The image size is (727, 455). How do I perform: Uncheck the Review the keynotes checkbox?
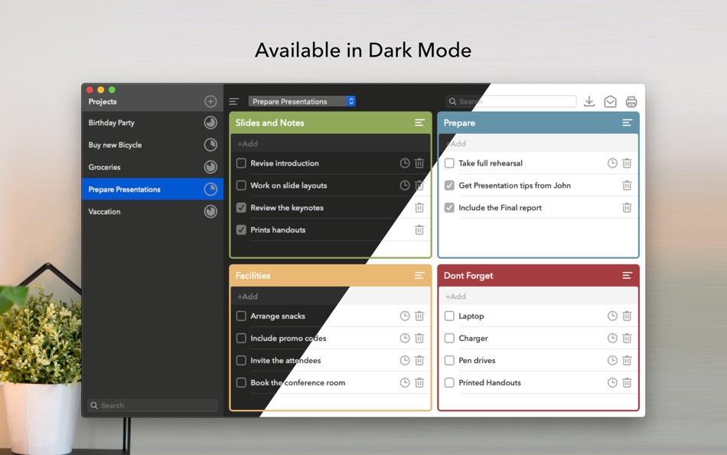tap(241, 208)
